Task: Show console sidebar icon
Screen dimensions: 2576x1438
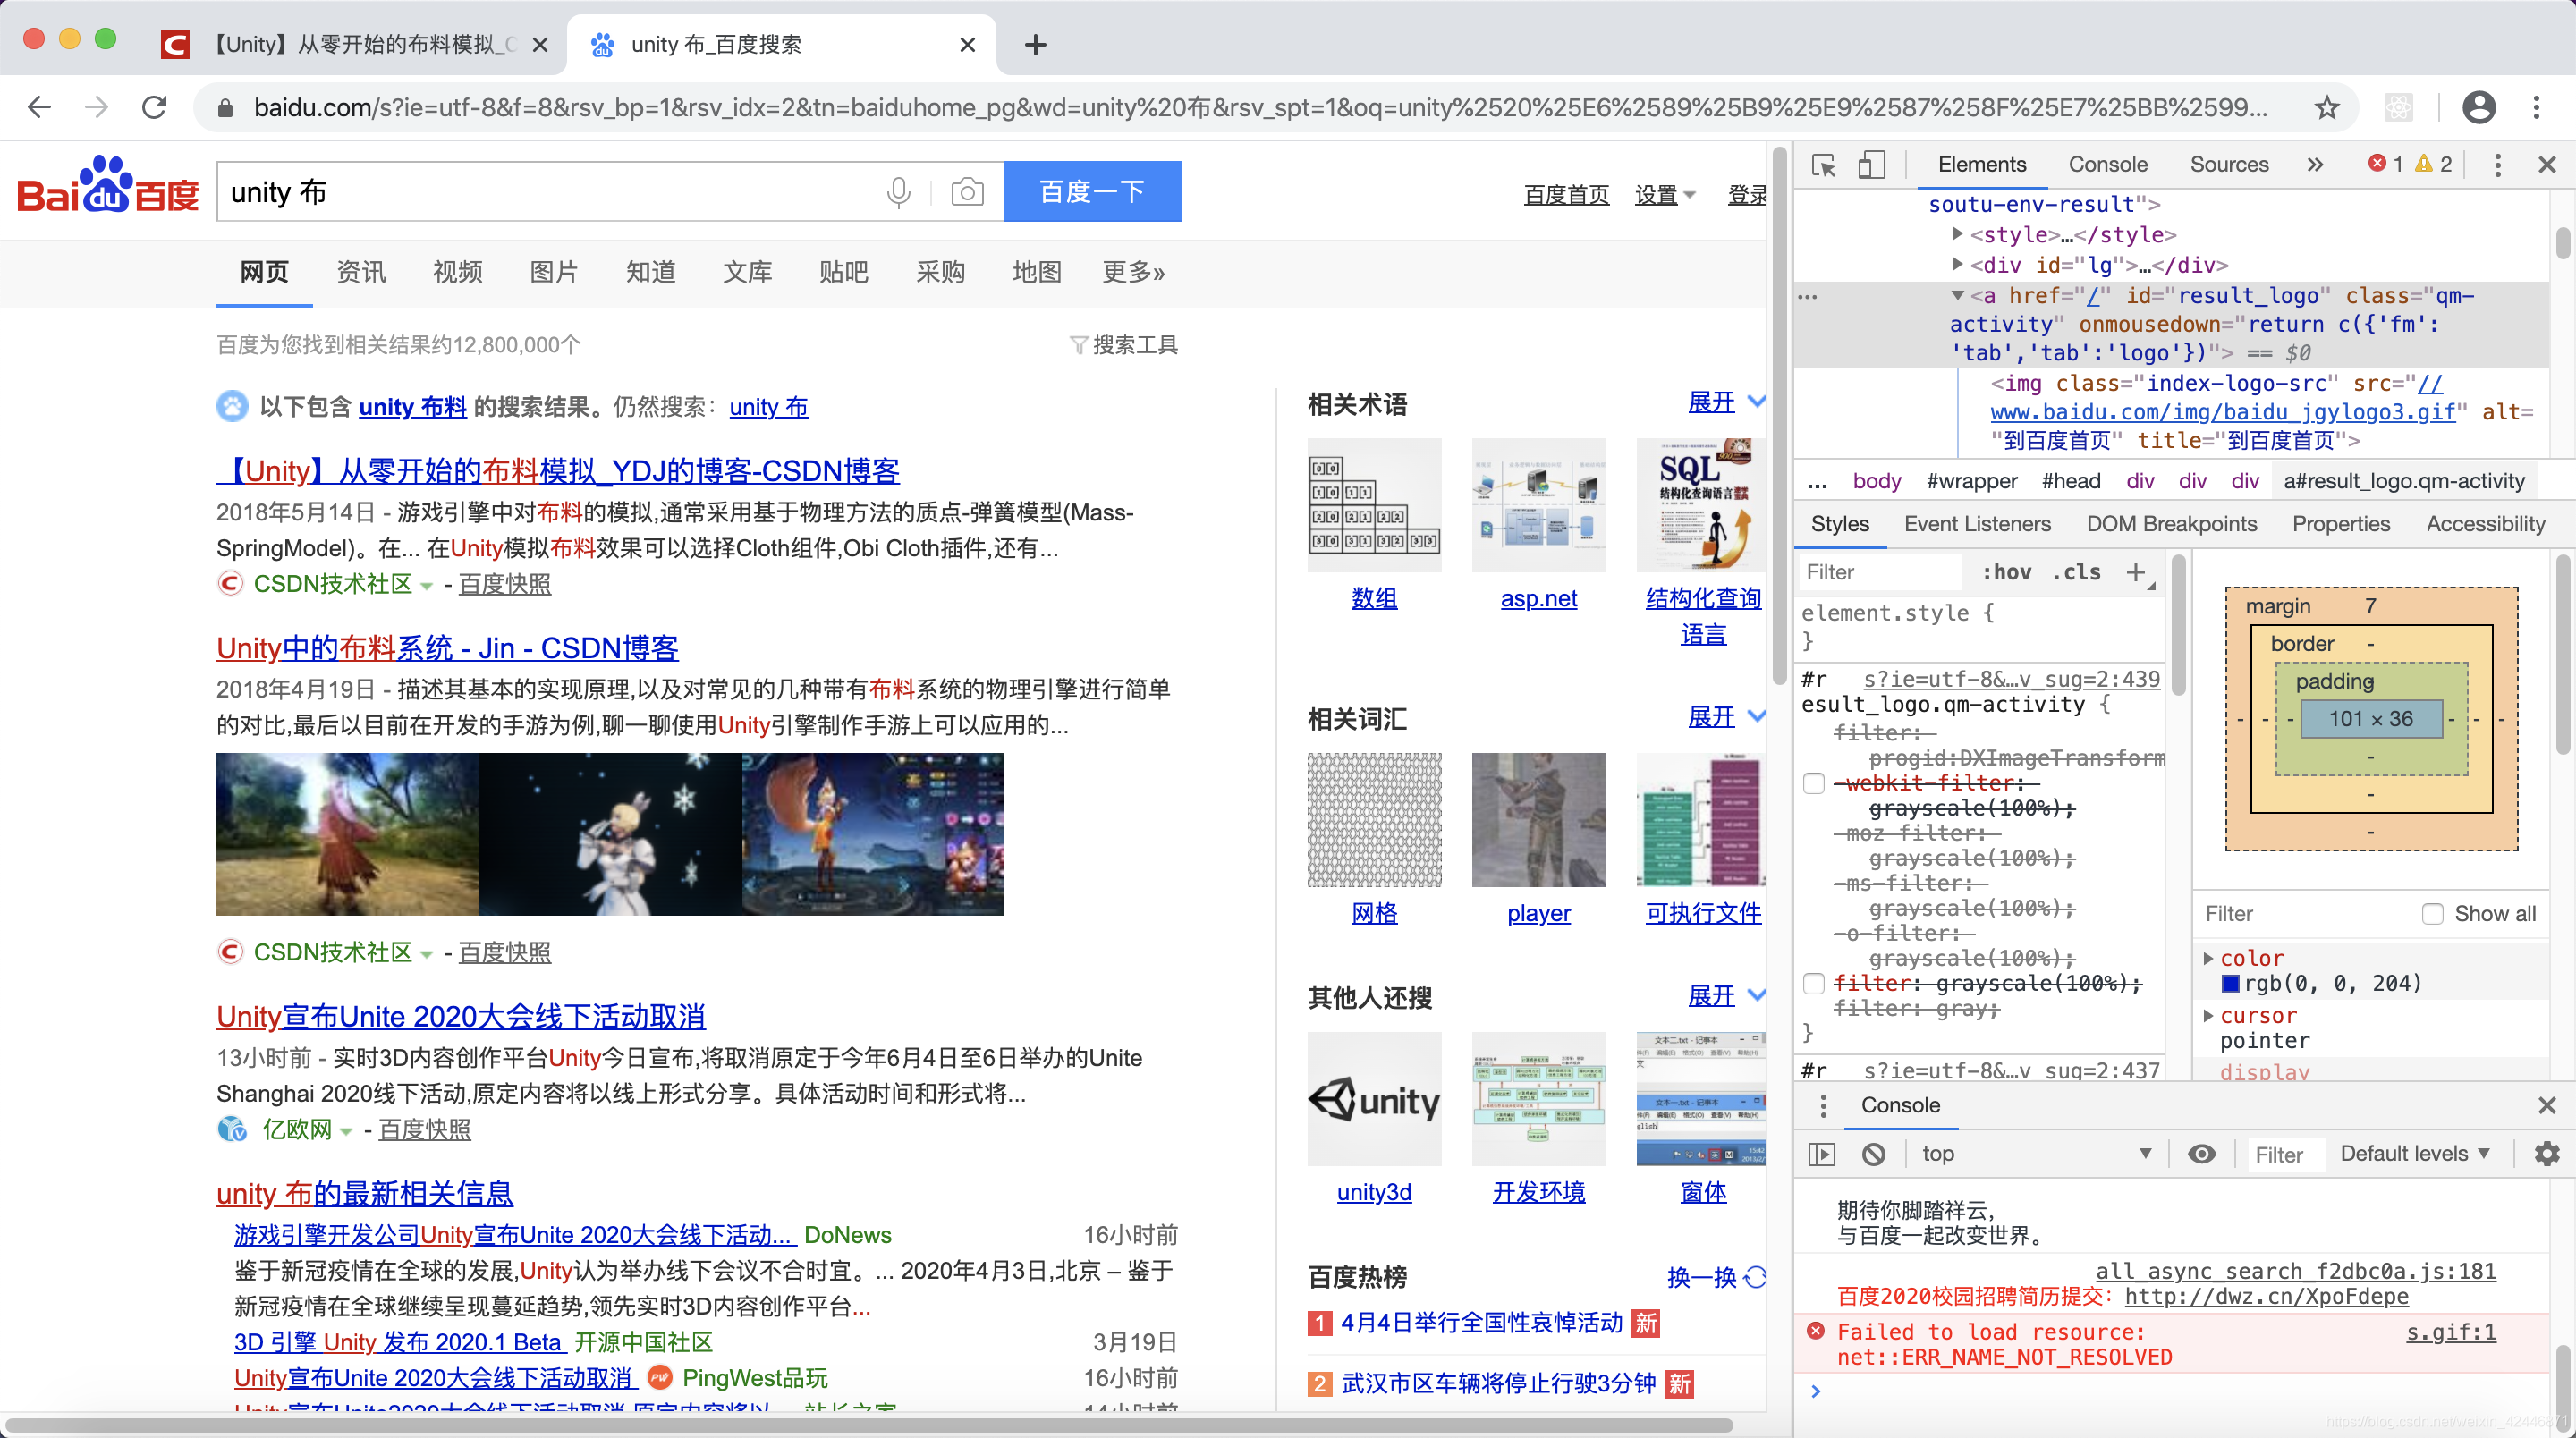Action: 1822,1154
